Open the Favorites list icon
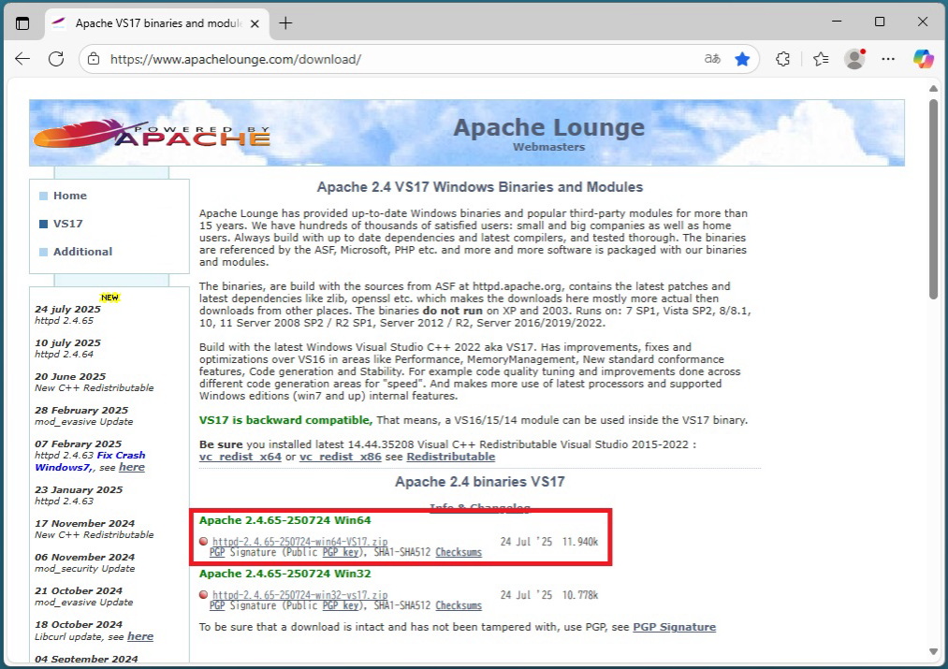 coord(821,59)
